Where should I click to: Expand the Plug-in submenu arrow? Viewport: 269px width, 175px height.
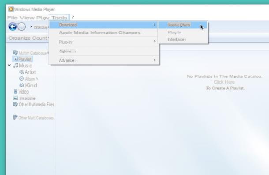[155, 41]
